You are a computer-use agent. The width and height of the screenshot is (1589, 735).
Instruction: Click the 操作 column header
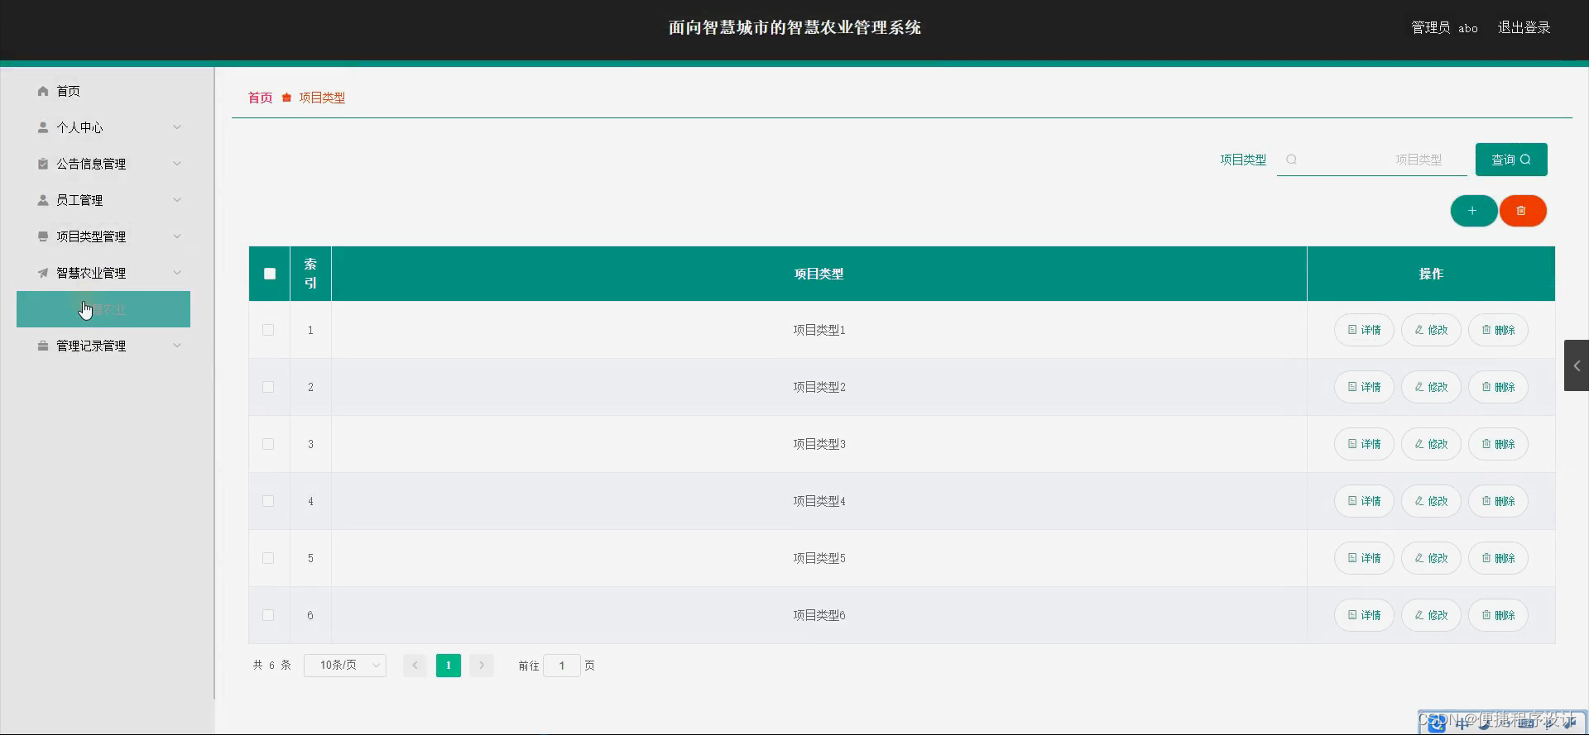pos(1431,274)
